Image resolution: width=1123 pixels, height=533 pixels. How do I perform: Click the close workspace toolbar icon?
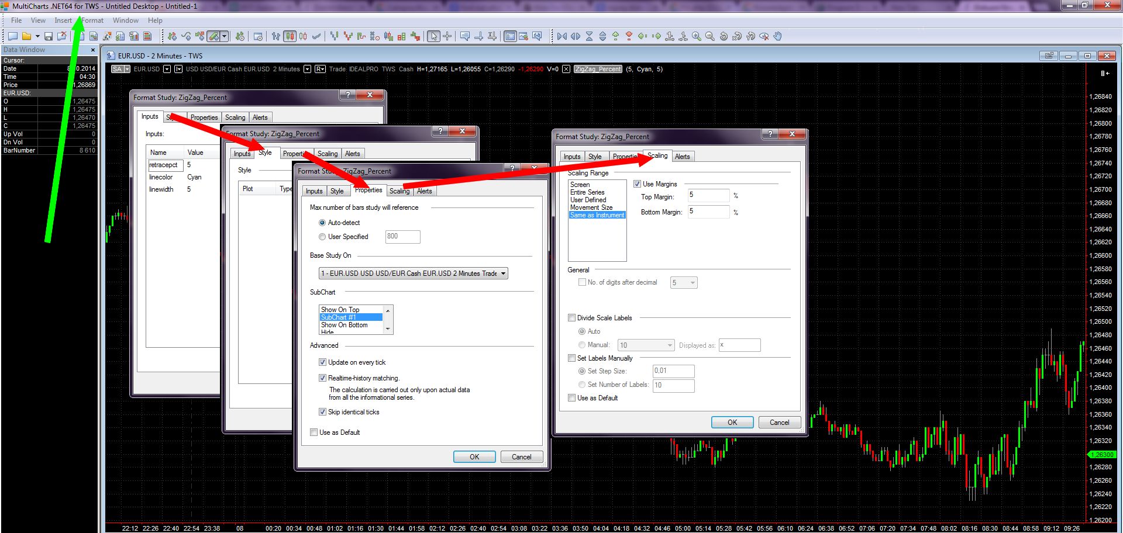point(61,36)
